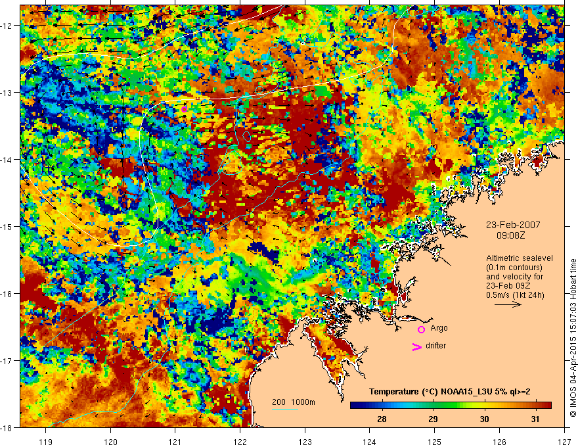Image resolution: width=578 pixels, height=447 pixels.
Task: Click latitude axis label -14
Action: click(7, 160)
